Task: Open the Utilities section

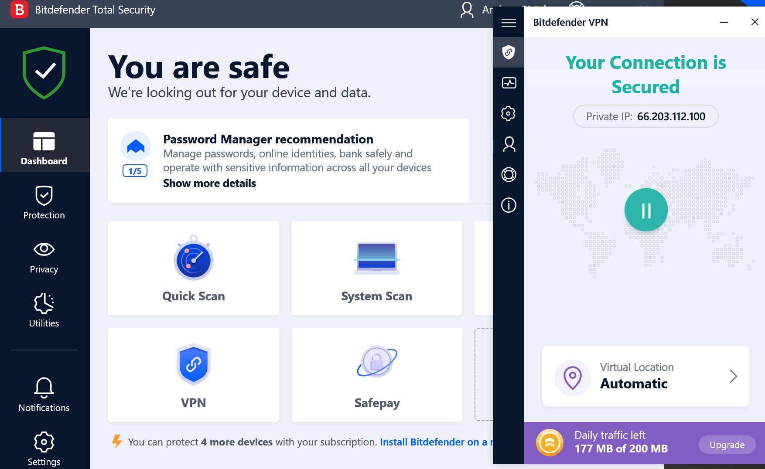Action: tap(44, 310)
